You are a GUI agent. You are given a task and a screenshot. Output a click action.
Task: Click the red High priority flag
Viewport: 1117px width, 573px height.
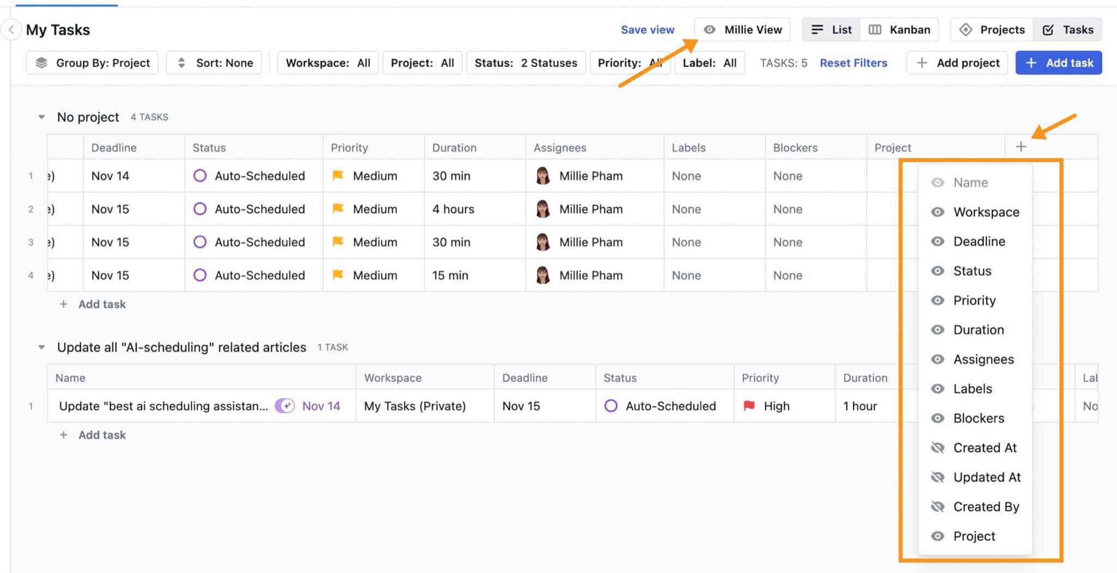[749, 406]
